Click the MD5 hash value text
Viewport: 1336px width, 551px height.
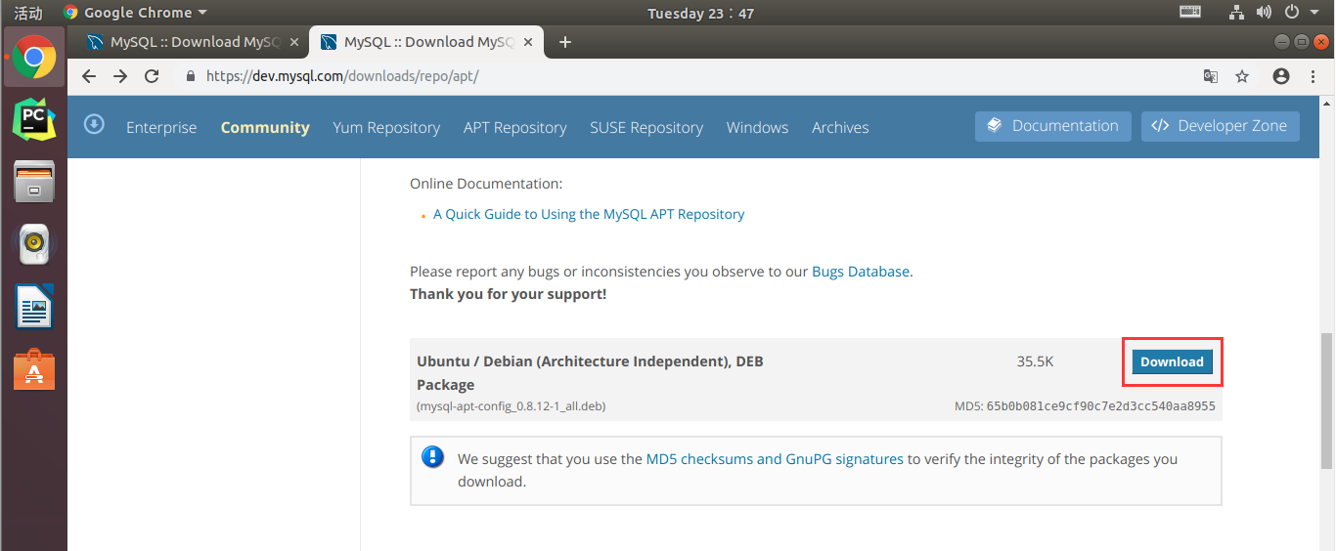click(1101, 406)
